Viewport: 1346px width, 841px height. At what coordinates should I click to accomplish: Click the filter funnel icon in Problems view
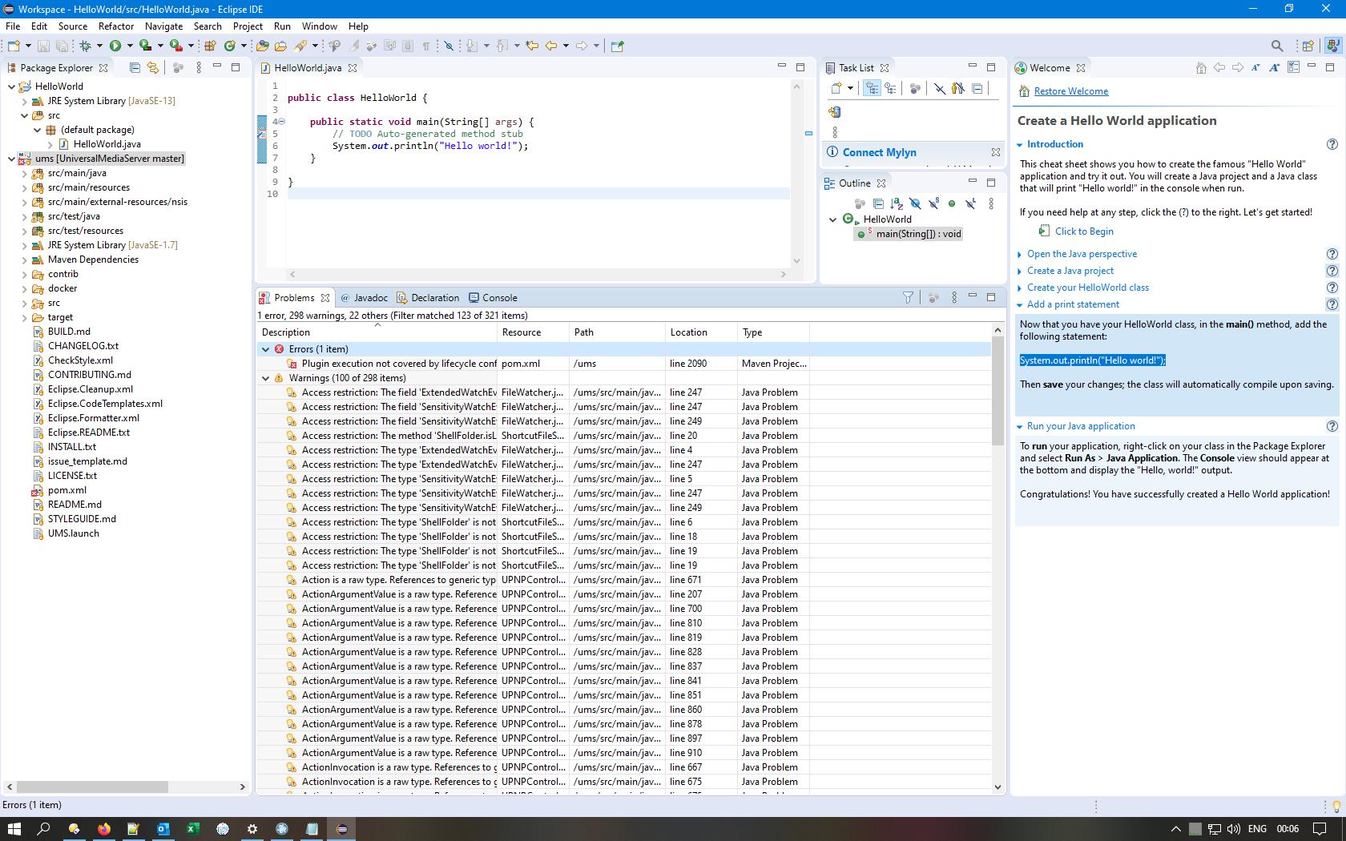(x=908, y=297)
